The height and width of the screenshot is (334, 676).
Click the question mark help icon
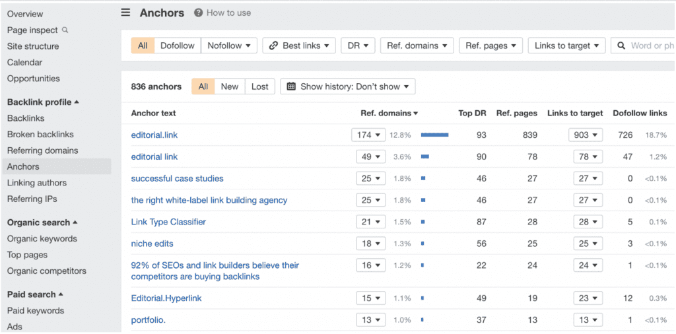coord(198,13)
